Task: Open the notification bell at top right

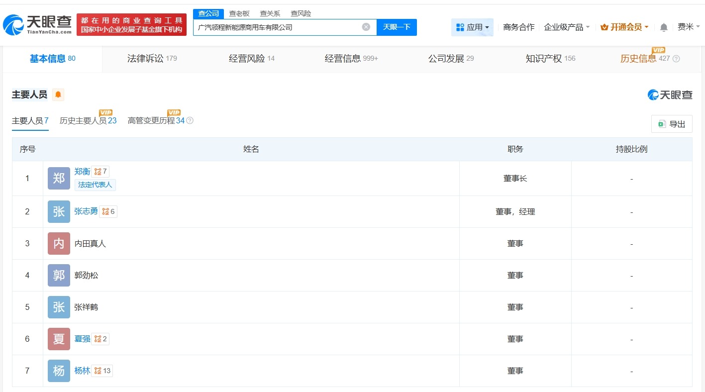Action: point(664,27)
